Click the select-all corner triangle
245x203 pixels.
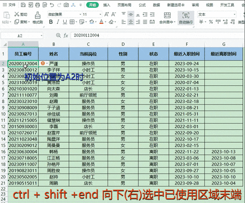5,44
